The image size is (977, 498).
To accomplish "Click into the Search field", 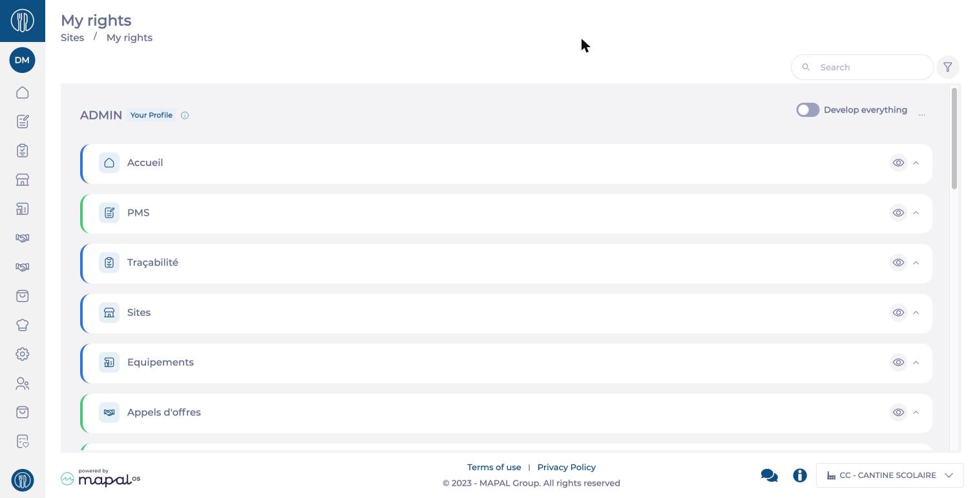I will [862, 67].
